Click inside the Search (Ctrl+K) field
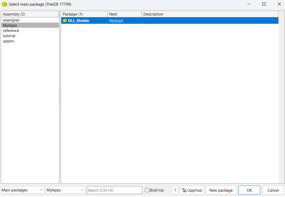The width and height of the screenshot is (285, 197). coord(114,190)
